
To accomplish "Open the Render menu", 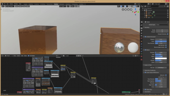I will pyautogui.click(x=11, y=4).
